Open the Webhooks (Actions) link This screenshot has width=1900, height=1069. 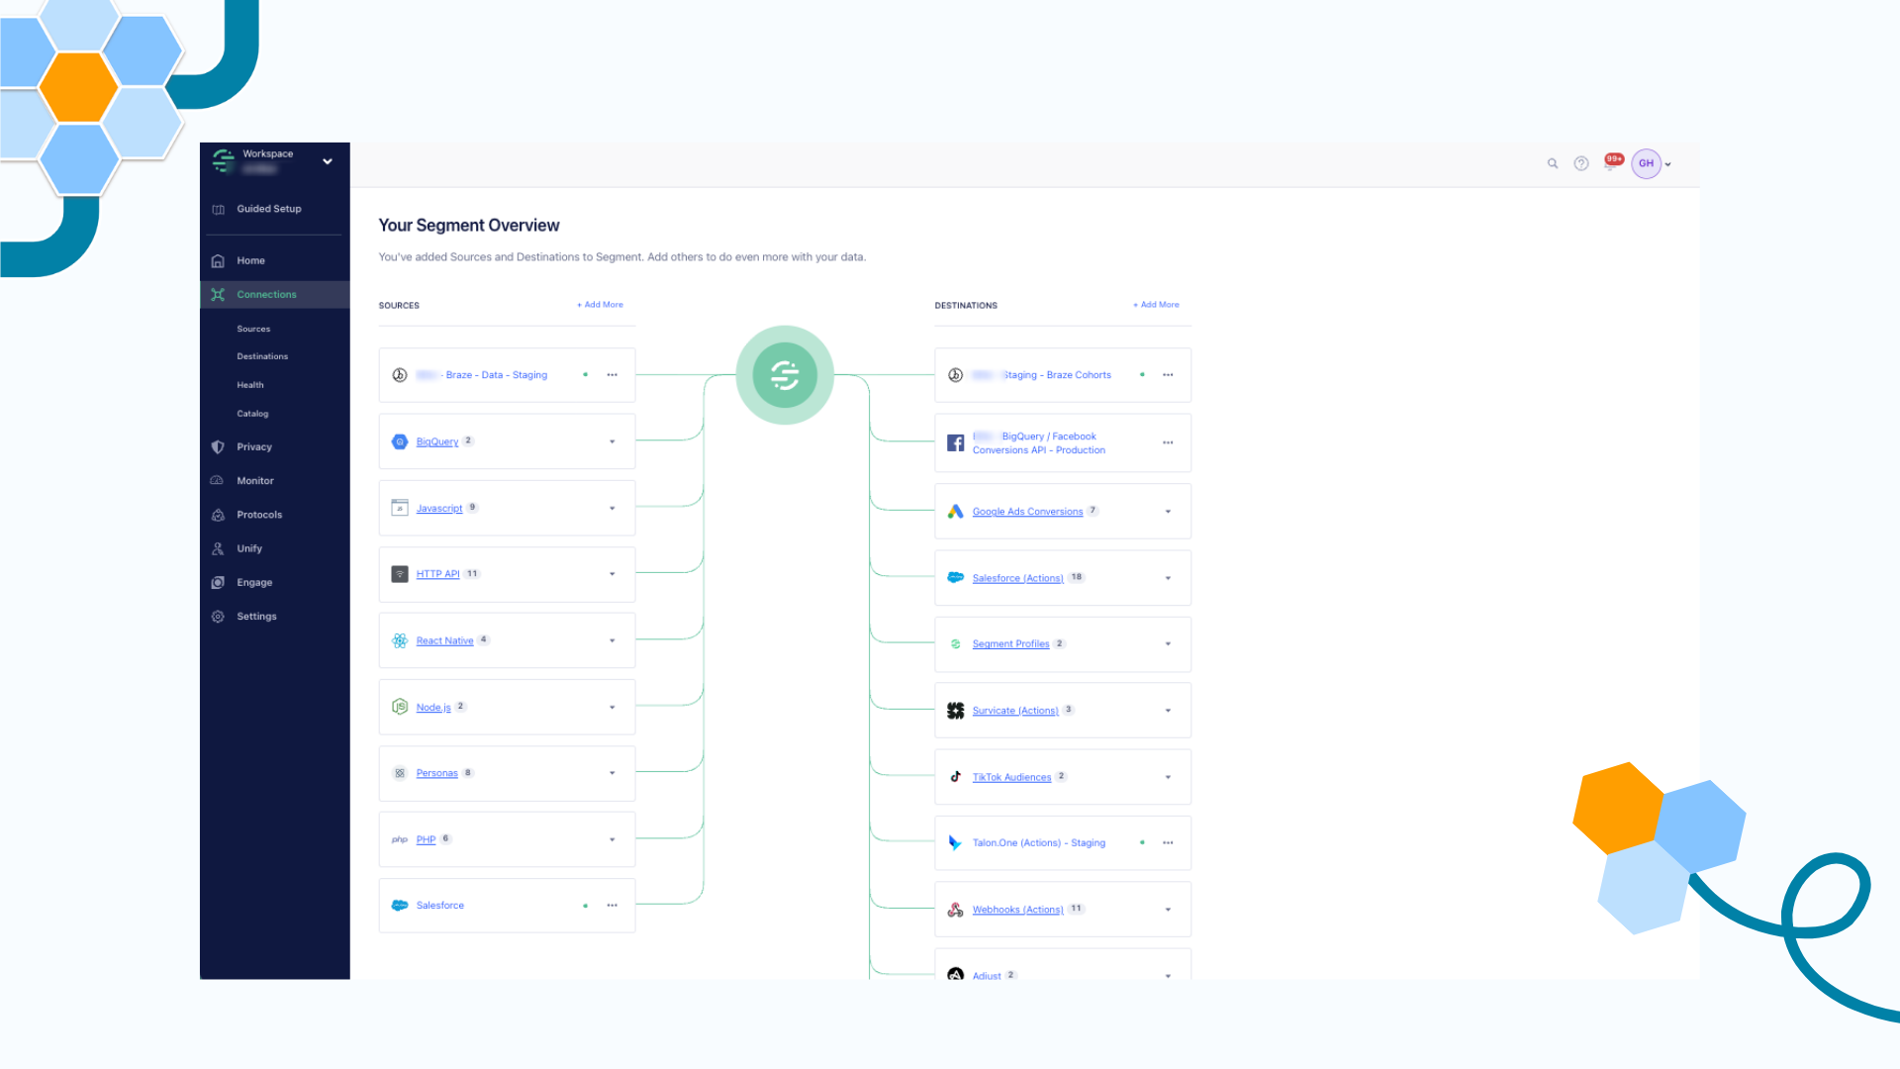point(1017,910)
